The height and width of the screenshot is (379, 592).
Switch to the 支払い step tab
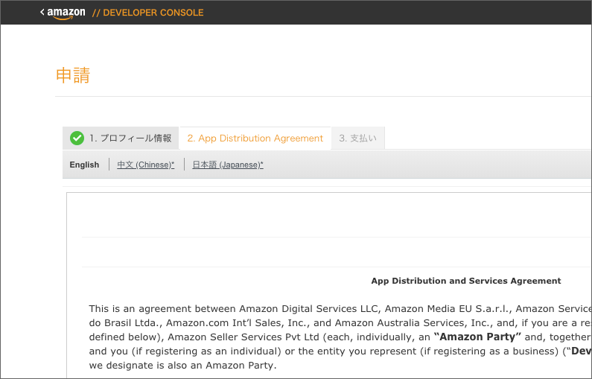coord(357,138)
